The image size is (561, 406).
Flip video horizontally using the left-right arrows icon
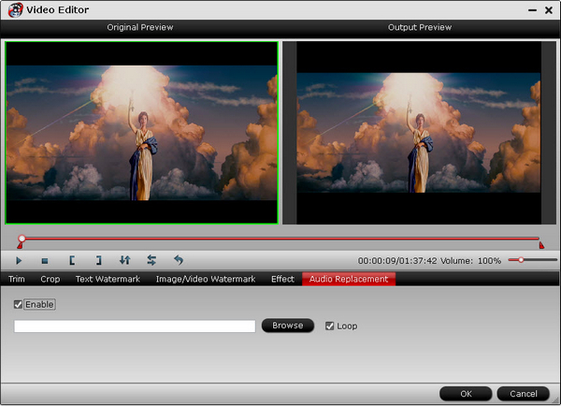pos(151,260)
